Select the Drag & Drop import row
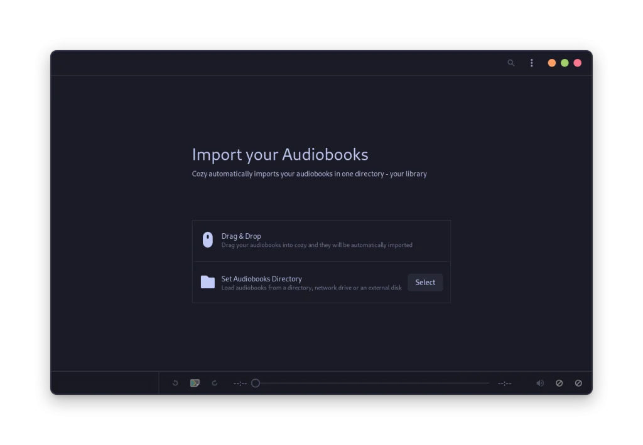The image size is (643, 445). [321, 240]
